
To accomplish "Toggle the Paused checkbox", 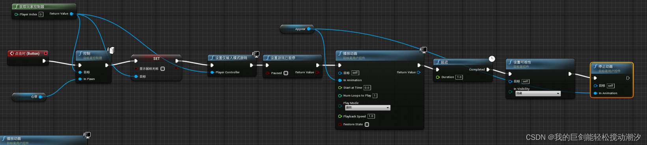I will 286,73.
